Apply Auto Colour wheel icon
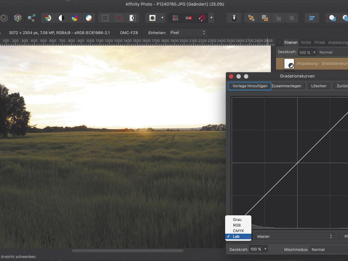 tap(75, 18)
